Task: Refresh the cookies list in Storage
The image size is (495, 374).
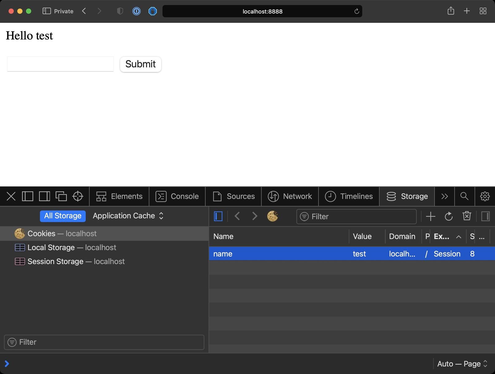Action: point(449,216)
